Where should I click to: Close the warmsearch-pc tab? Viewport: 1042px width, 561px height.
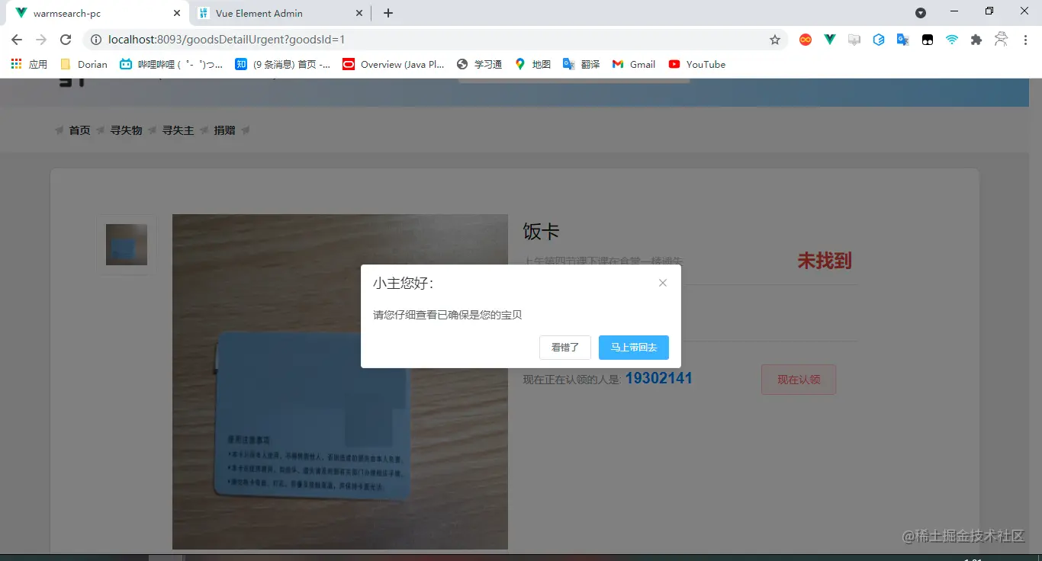point(177,13)
